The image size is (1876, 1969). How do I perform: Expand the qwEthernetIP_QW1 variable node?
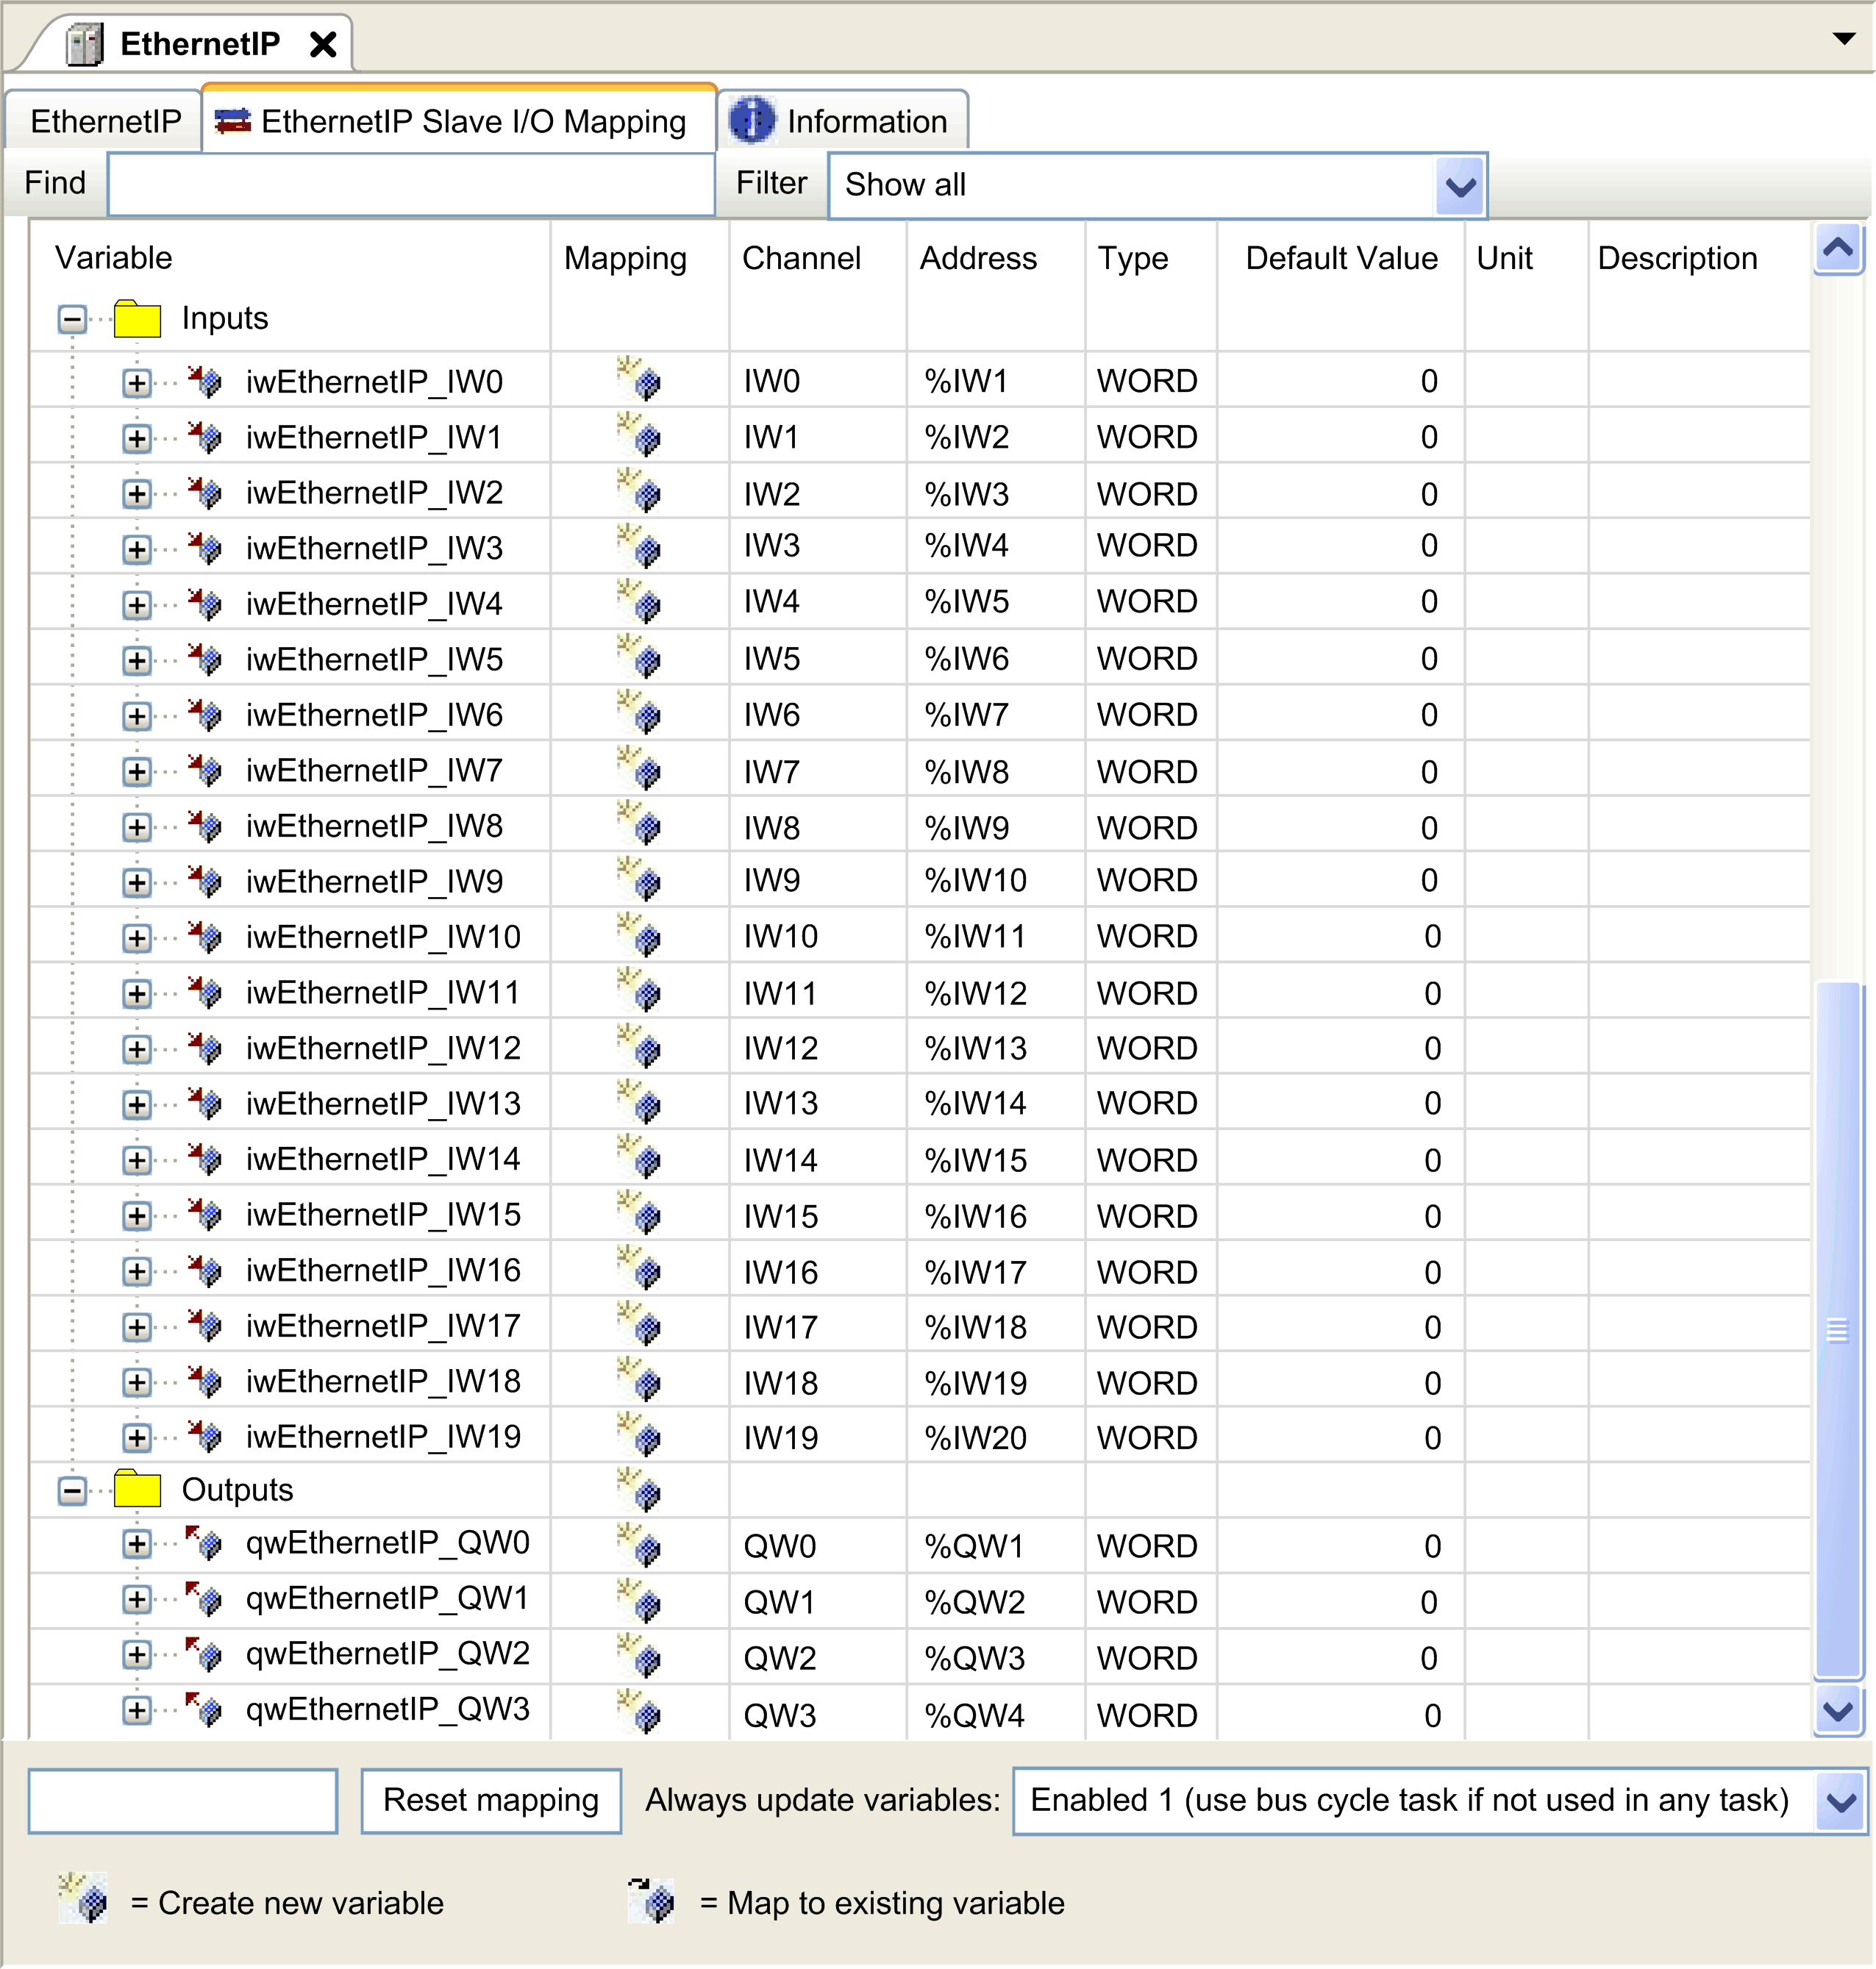pyautogui.click(x=137, y=1600)
